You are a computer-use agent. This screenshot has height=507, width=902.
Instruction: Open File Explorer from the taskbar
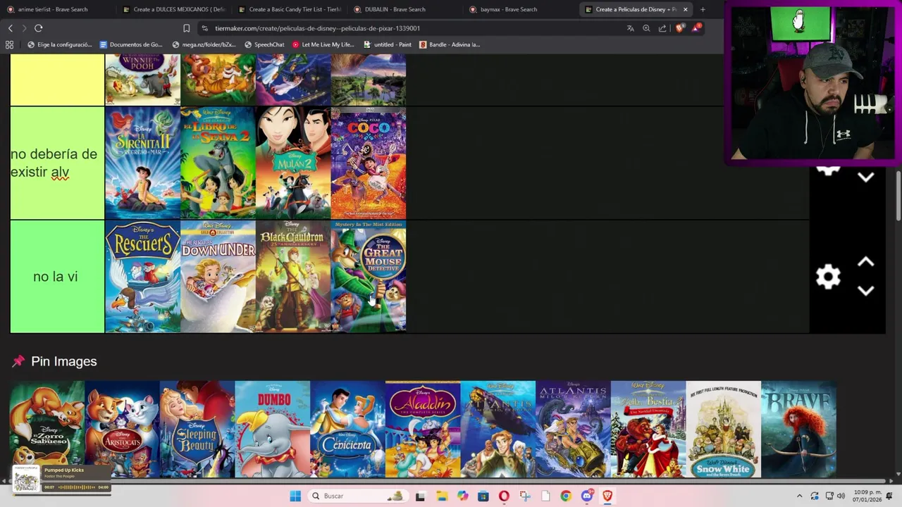442,496
